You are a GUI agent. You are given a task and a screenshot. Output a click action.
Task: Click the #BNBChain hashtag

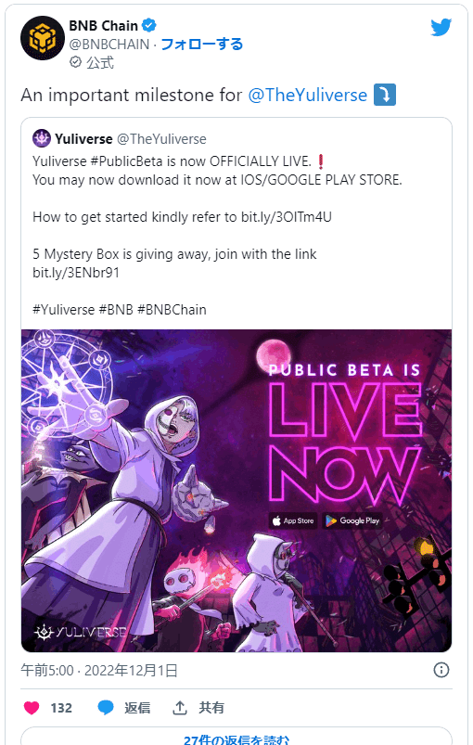172,310
